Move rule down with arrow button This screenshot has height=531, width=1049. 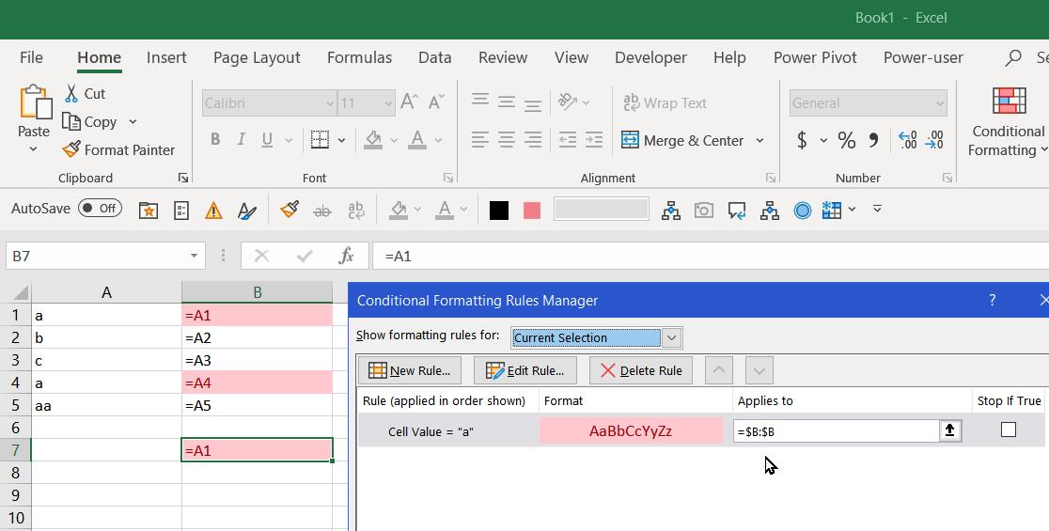tap(759, 370)
